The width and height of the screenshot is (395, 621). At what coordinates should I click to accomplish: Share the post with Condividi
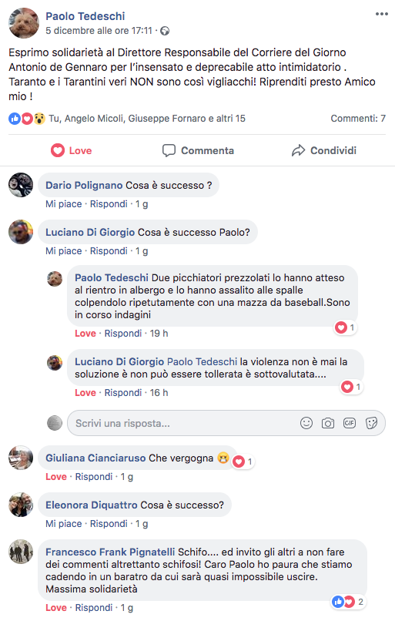323,150
